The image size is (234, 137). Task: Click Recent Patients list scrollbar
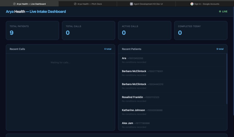[x=227, y=79]
